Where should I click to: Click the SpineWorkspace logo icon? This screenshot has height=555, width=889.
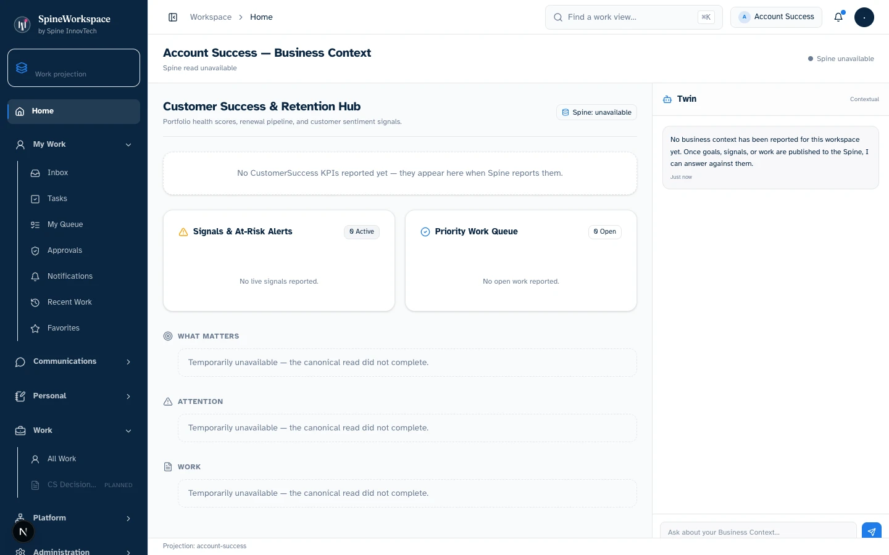coord(22,25)
